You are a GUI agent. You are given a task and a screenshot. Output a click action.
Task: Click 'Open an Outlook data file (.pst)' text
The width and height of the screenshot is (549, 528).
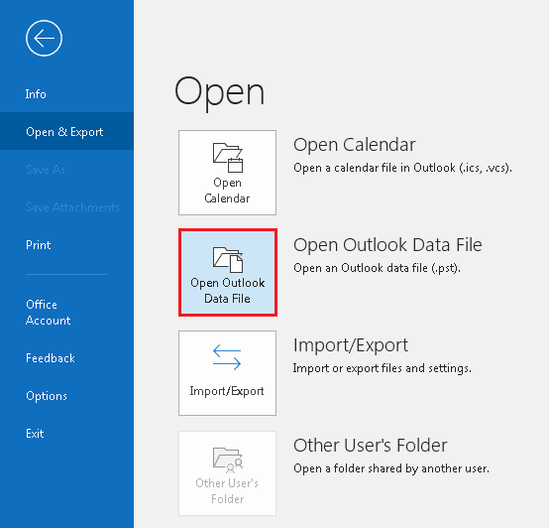point(377,268)
